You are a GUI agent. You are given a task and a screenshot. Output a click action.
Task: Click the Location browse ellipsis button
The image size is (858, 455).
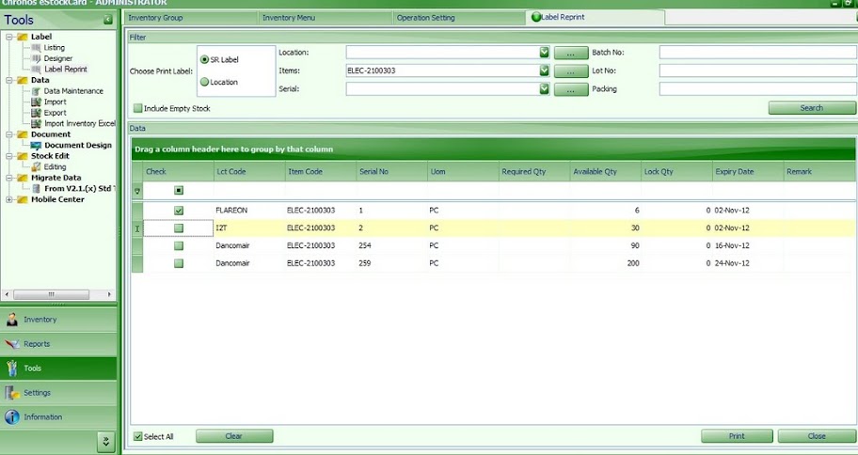pyautogui.click(x=571, y=53)
